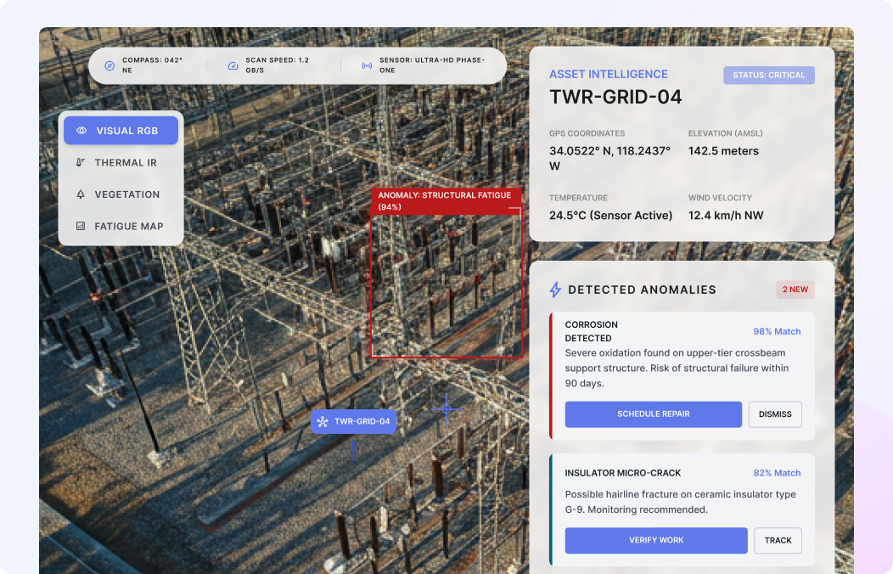Click the eye icon on VISUAL RGB
This screenshot has height=574, width=893.
[x=81, y=130]
